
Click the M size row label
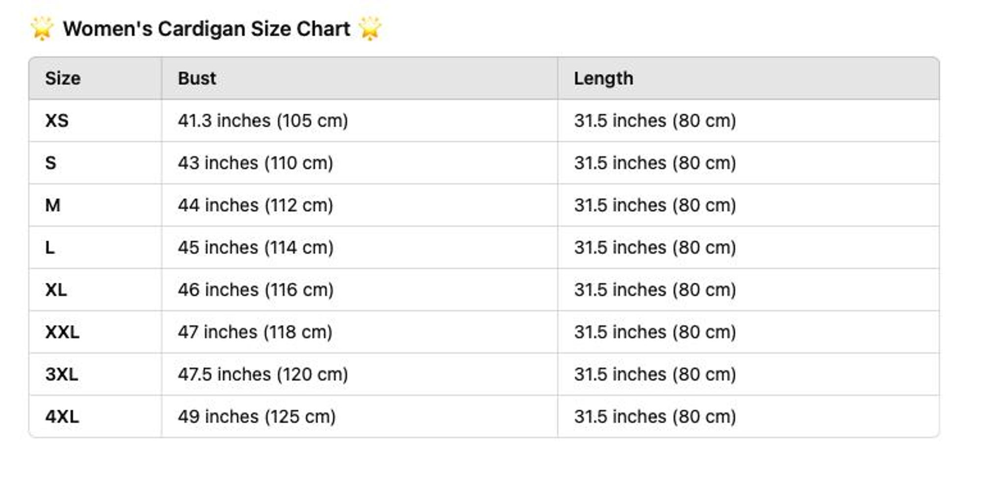click(x=53, y=205)
